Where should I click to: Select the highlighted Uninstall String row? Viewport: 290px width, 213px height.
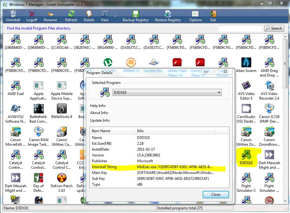159,167
